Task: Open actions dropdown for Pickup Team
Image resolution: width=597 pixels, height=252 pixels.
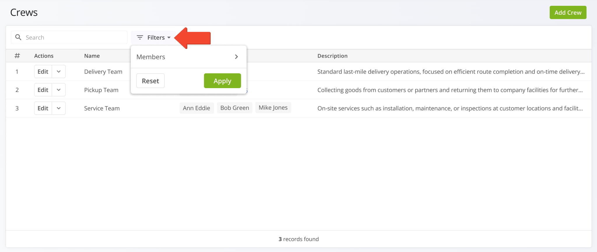Action: click(59, 90)
